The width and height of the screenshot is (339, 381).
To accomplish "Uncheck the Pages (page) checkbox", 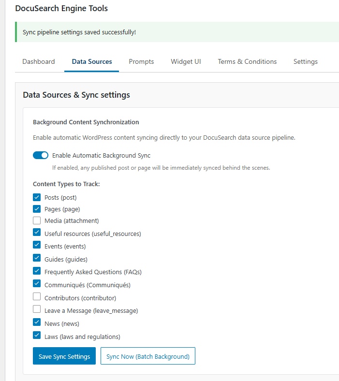I will pyautogui.click(x=37, y=209).
